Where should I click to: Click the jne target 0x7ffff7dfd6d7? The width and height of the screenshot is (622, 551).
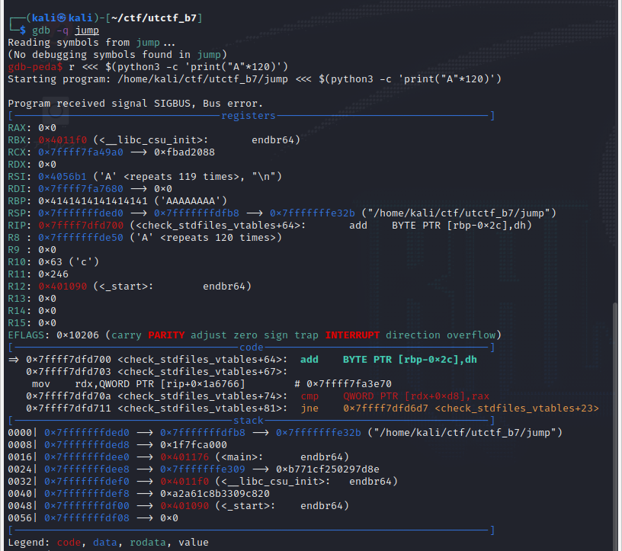click(386, 408)
